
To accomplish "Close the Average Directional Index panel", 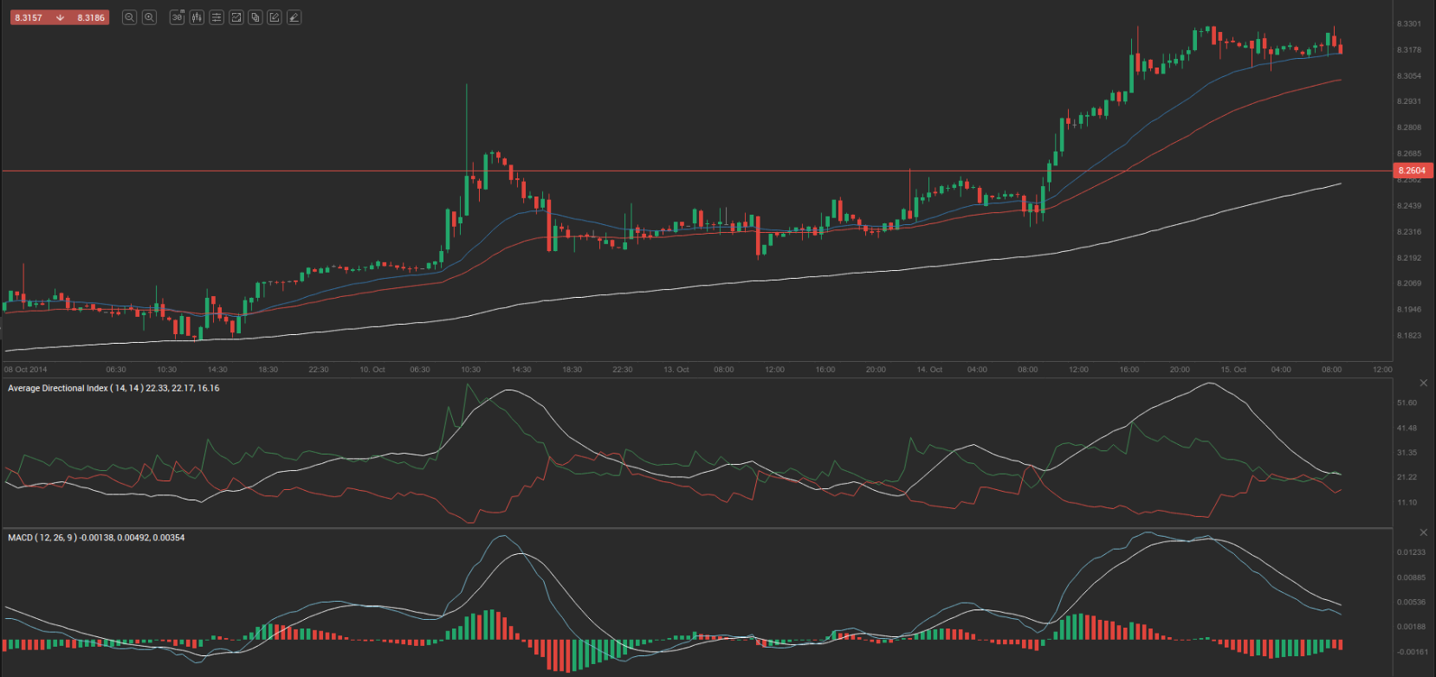I will (1423, 383).
